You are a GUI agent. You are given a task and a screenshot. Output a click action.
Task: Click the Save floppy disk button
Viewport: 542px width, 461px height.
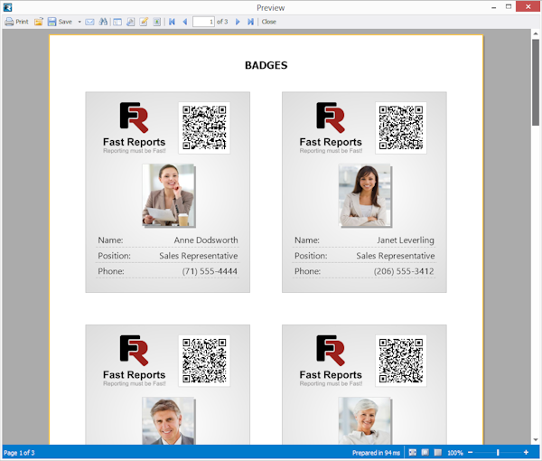tap(61, 22)
